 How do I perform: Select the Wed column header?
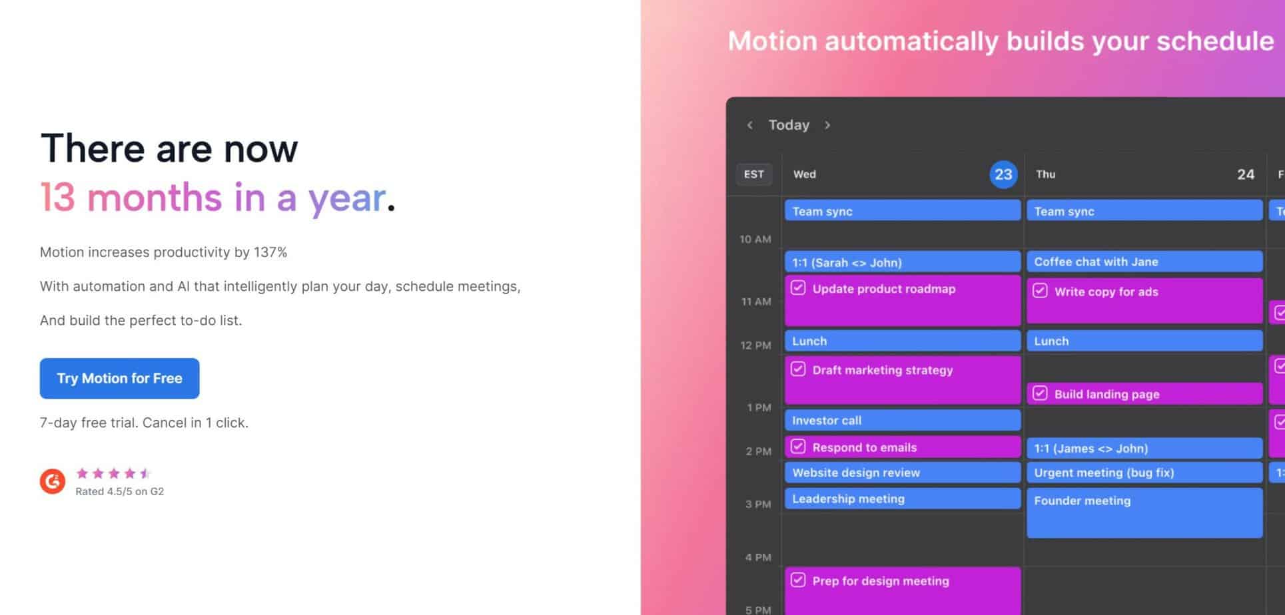pos(804,174)
